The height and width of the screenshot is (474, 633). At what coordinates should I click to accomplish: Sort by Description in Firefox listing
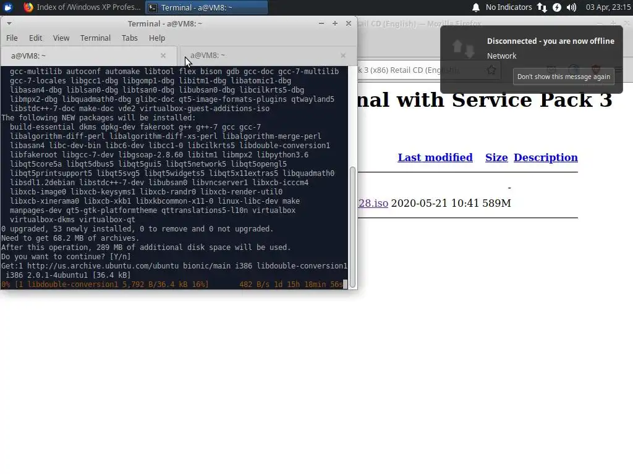[545, 157]
